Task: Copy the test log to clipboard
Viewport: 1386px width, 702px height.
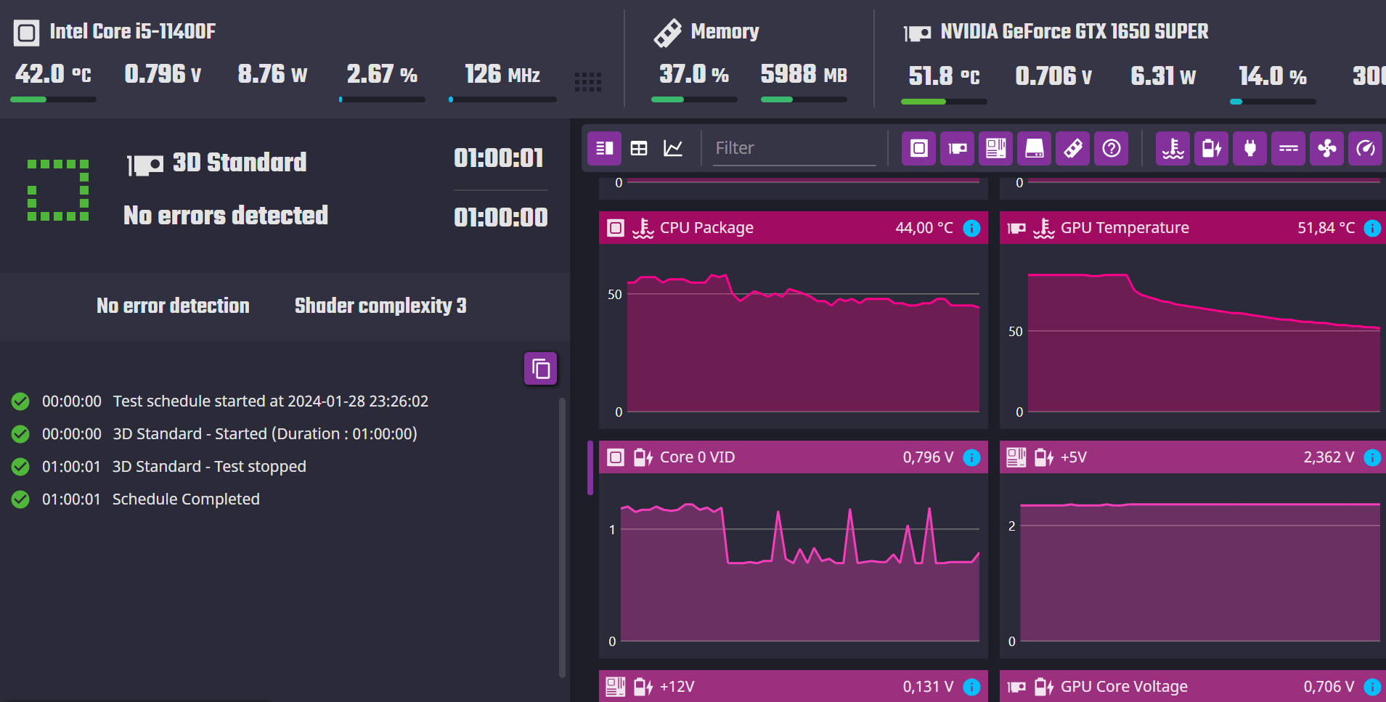Action: coord(541,369)
